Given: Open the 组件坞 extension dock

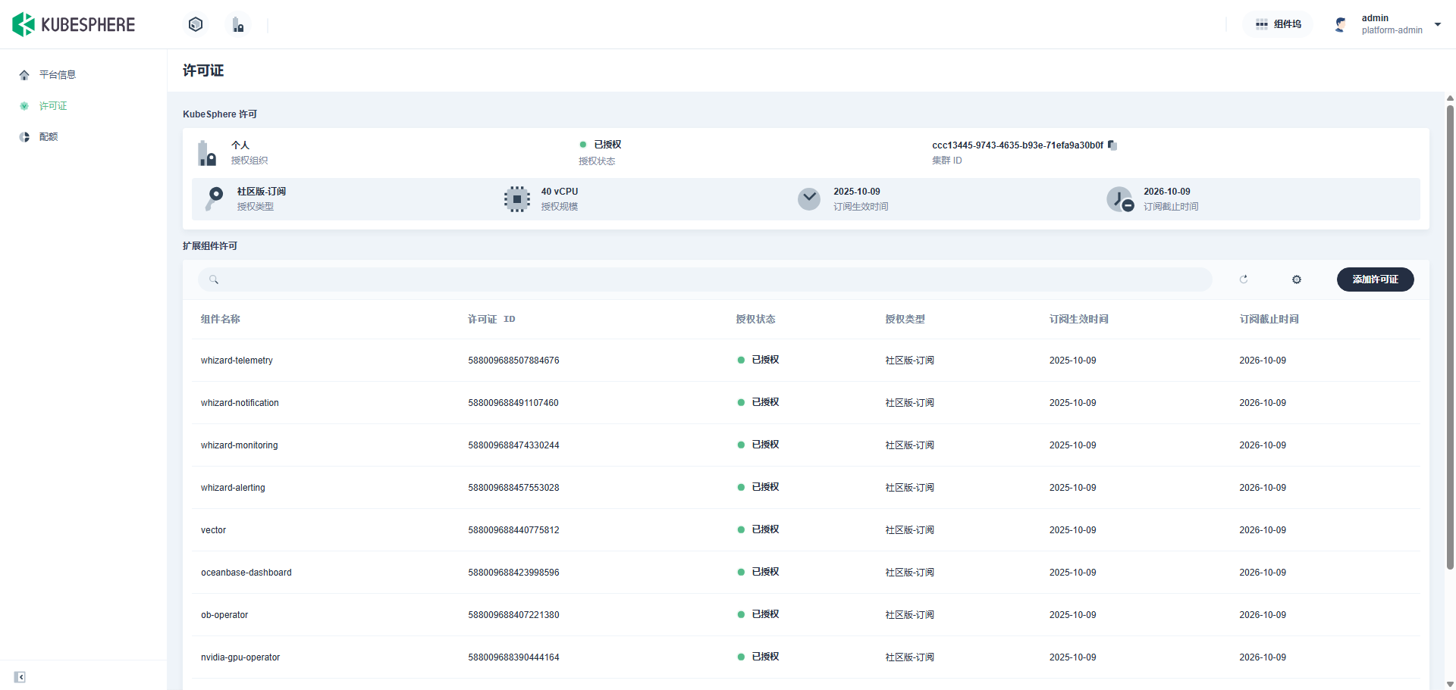Looking at the screenshot, I should click(1279, 24).
